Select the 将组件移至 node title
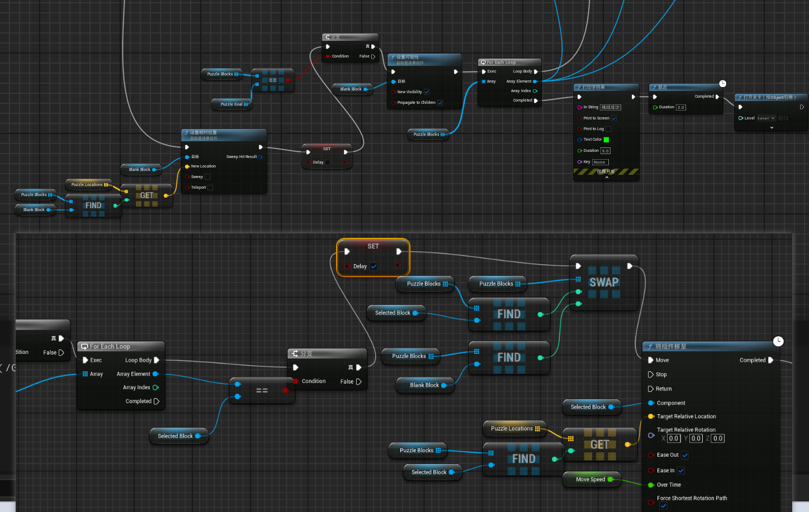Image resolution: width=809 pixels, height=512 pixels. click(671, 347)
